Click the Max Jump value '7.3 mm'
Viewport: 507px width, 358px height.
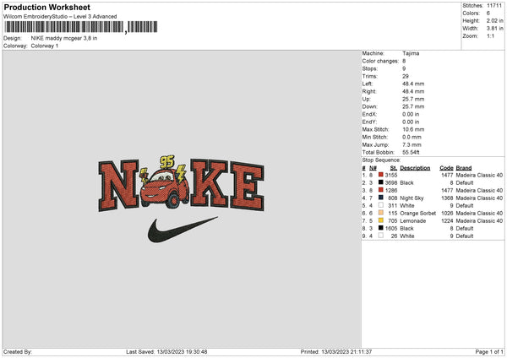[x=412, y=144]
